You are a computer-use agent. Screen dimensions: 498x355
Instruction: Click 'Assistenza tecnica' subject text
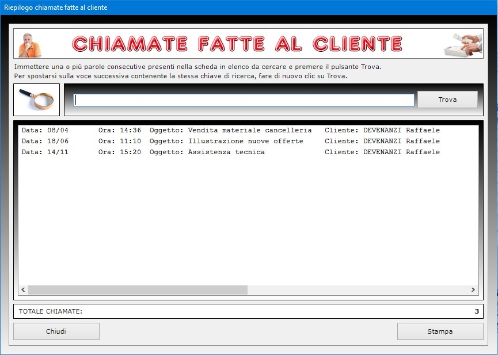226,152
